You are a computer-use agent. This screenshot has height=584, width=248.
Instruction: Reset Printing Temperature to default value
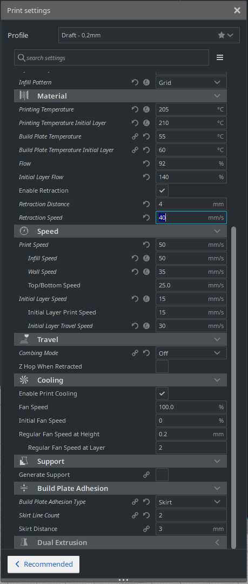[x=135, y=109]
